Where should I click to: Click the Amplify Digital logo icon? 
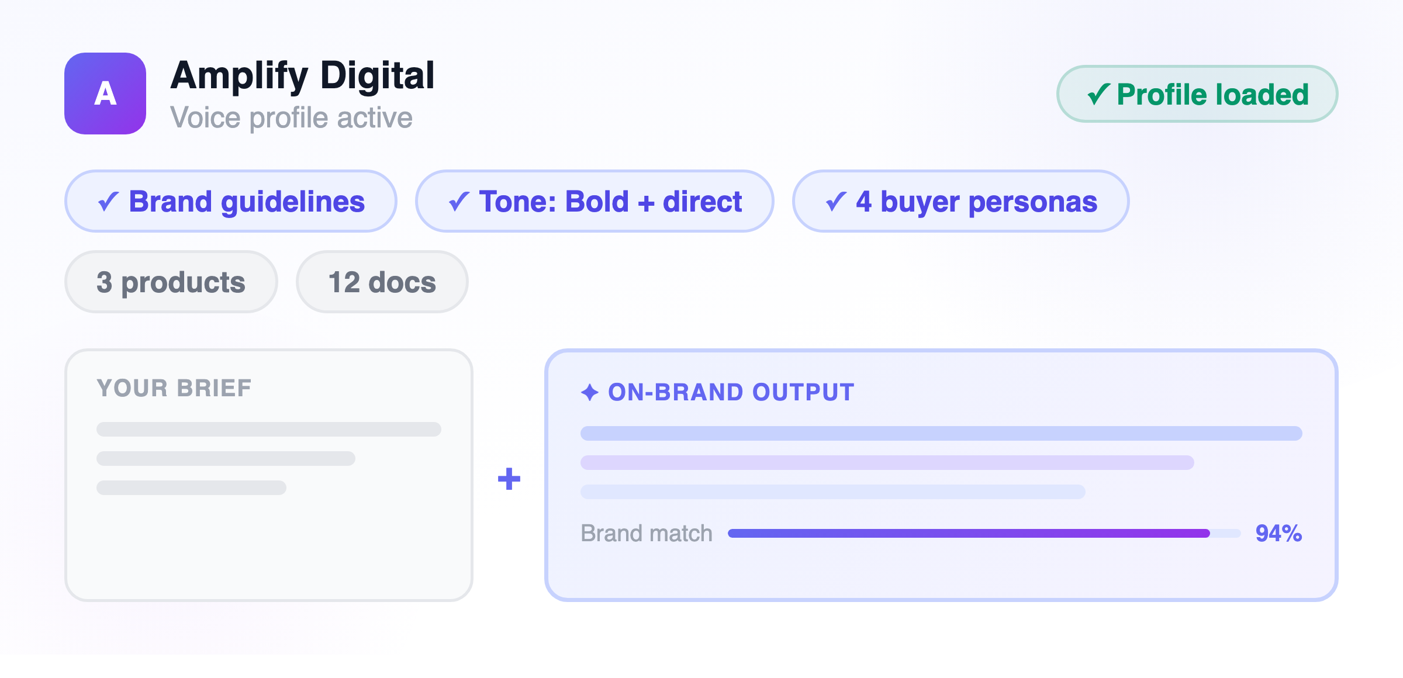[105, 94]
